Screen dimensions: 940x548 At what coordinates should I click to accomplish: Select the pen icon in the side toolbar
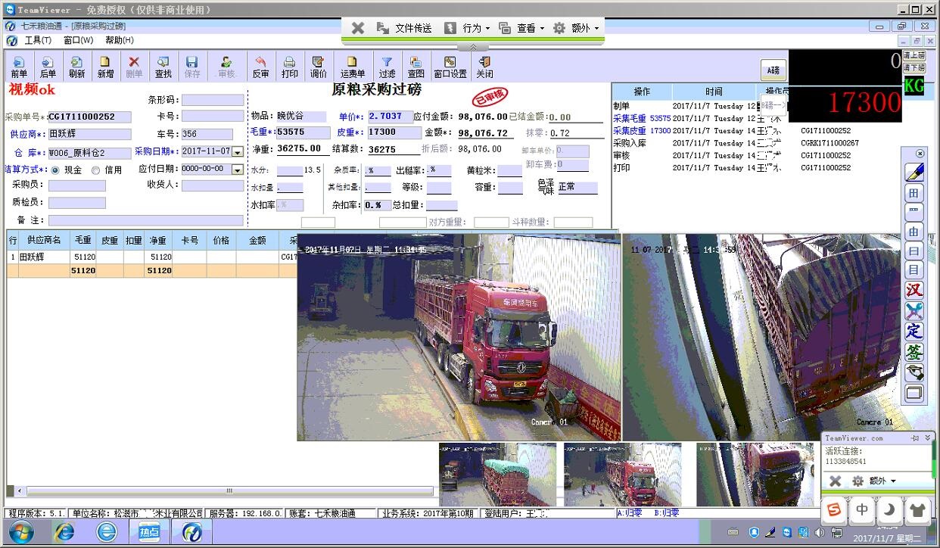click(914, 172)
